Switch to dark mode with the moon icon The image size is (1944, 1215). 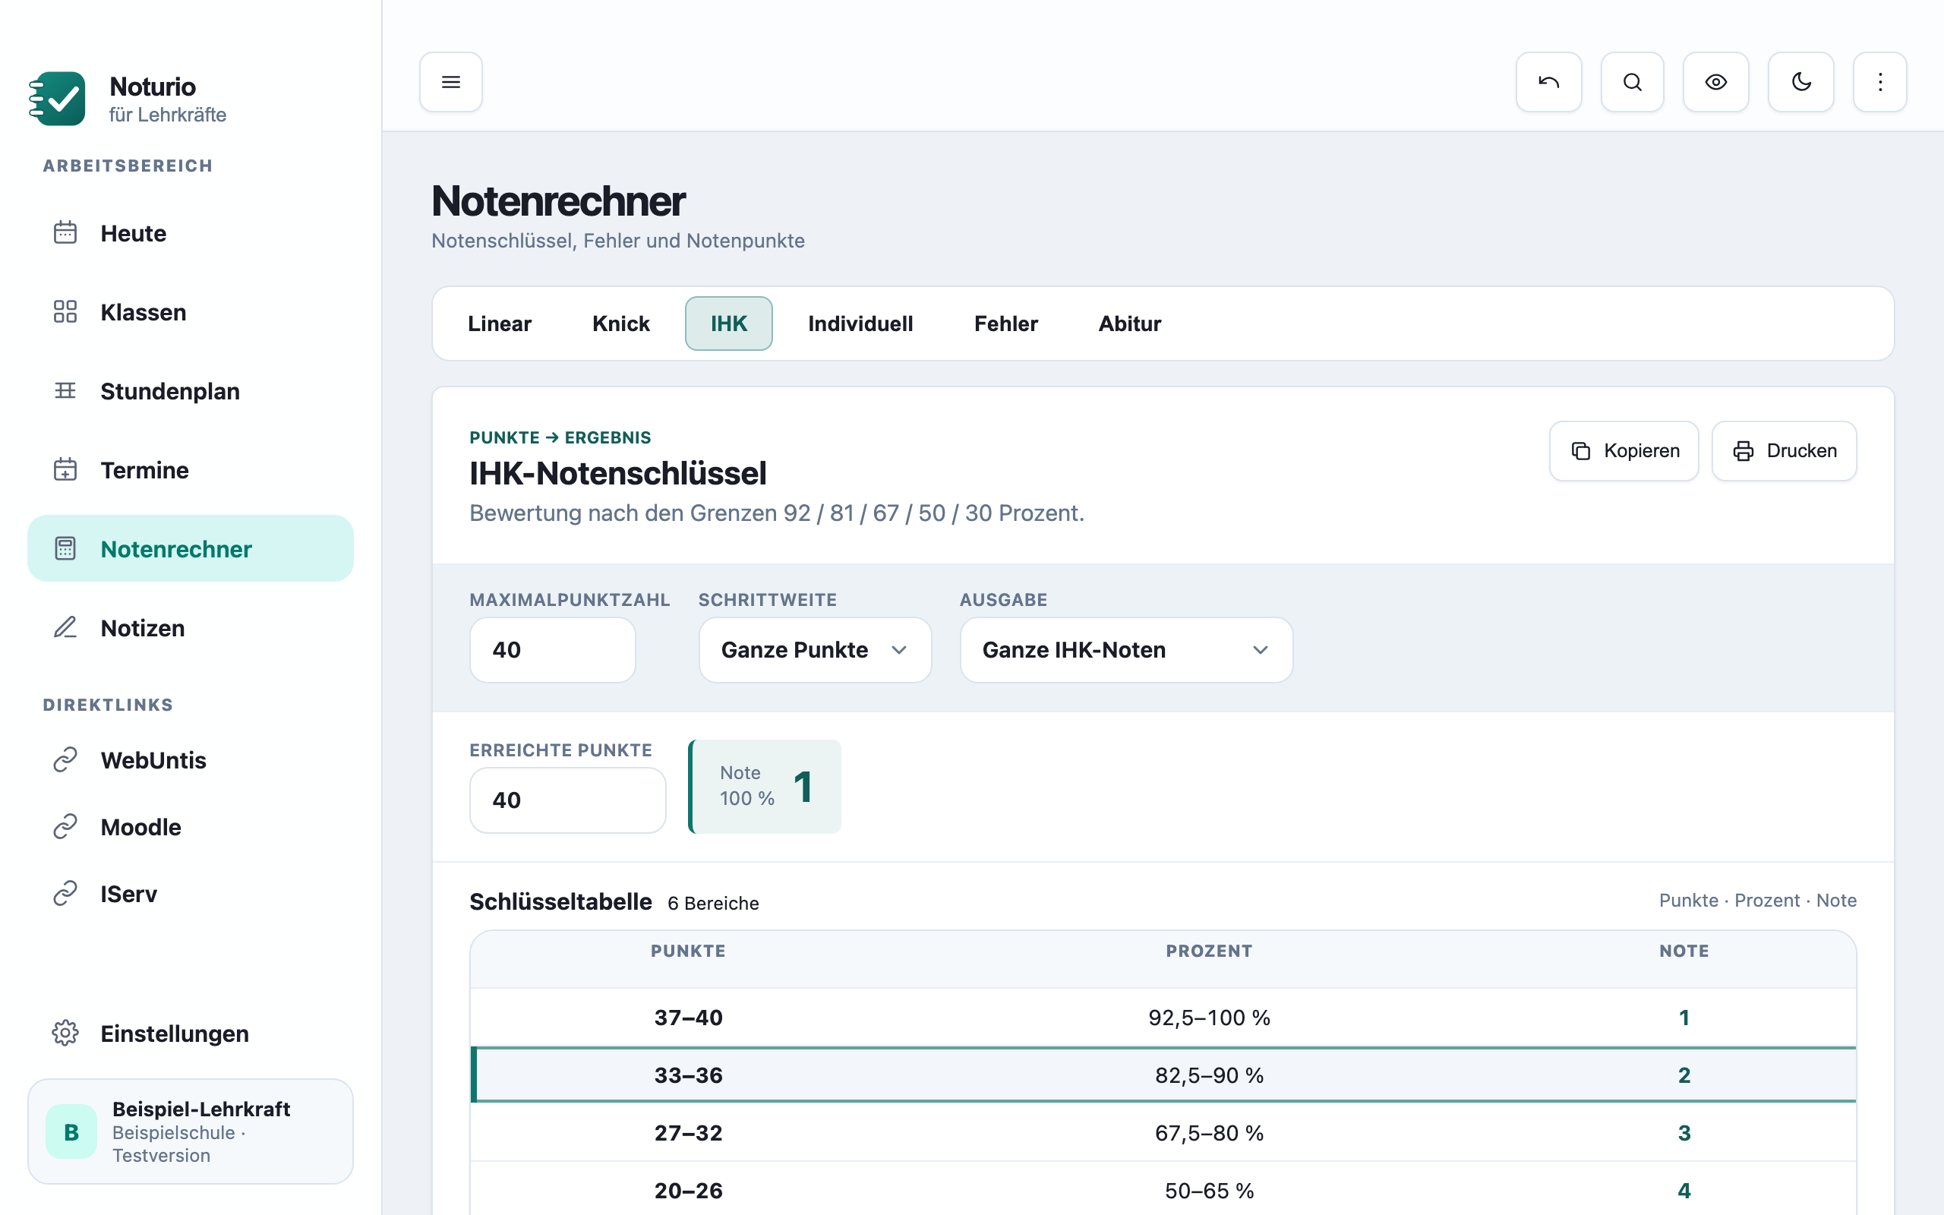pyautogui.click(x=1800, y=82)
